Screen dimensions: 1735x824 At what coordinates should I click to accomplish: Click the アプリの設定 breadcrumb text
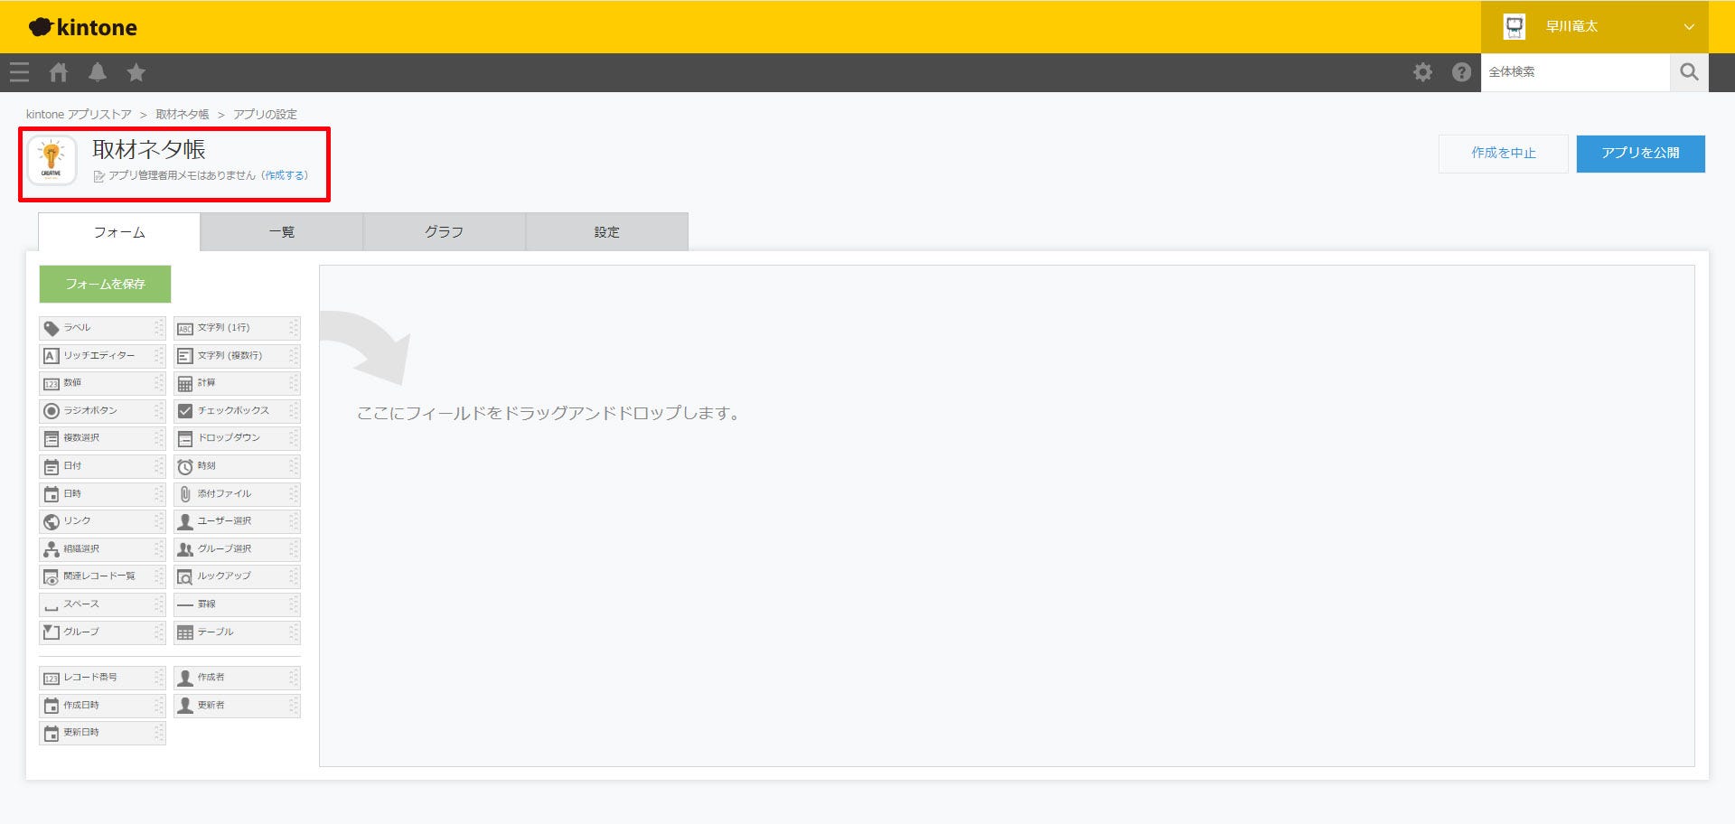click(265, 115)
